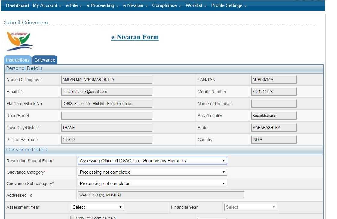Click the Assessment Year label

[23, 207]
